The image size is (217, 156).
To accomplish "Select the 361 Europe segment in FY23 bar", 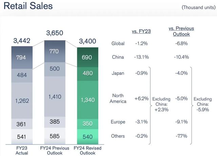I will (22, 124).
